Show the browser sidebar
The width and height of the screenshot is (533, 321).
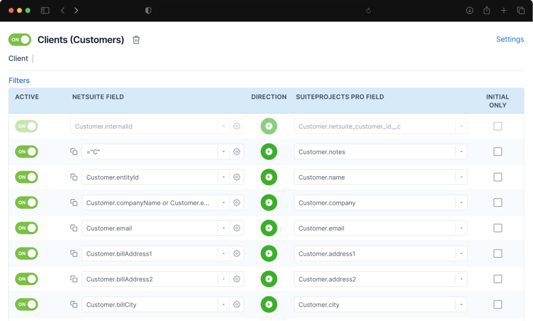tap(45, 10)
